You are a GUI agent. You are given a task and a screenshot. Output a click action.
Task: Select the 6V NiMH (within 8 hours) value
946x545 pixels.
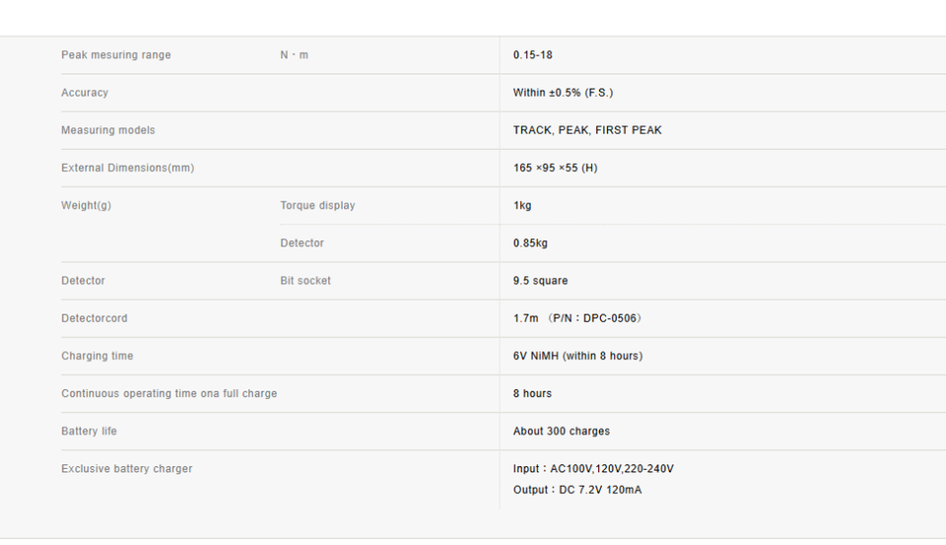[x=578, y=356]
